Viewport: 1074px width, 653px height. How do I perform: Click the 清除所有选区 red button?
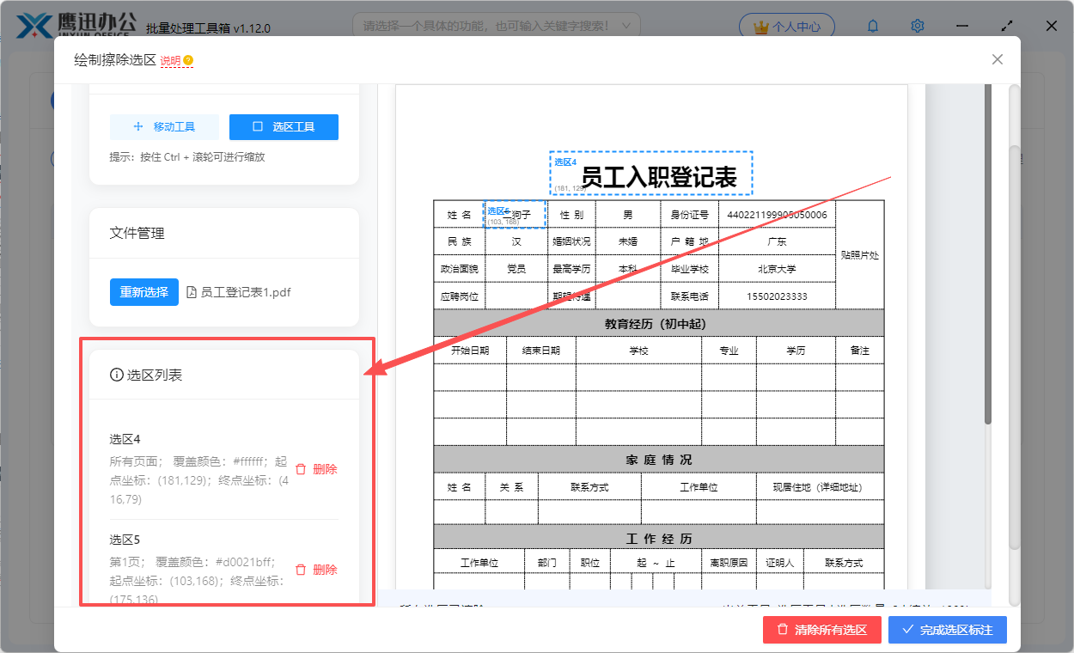tap(821, 630)
